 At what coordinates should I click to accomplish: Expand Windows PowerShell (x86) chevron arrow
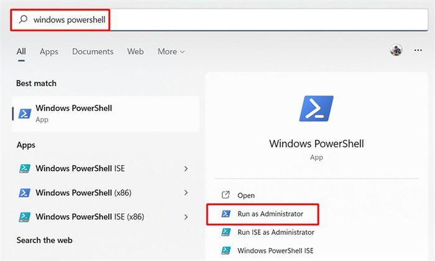(186, 193)
